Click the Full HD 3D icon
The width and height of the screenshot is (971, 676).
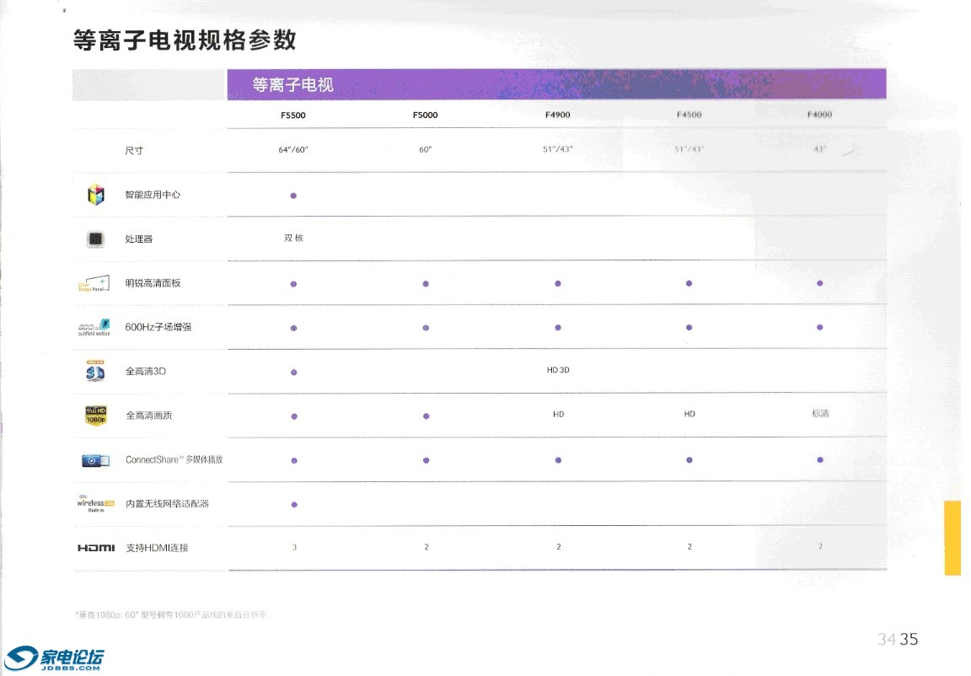pyautogui.click(x=95, y=371)
